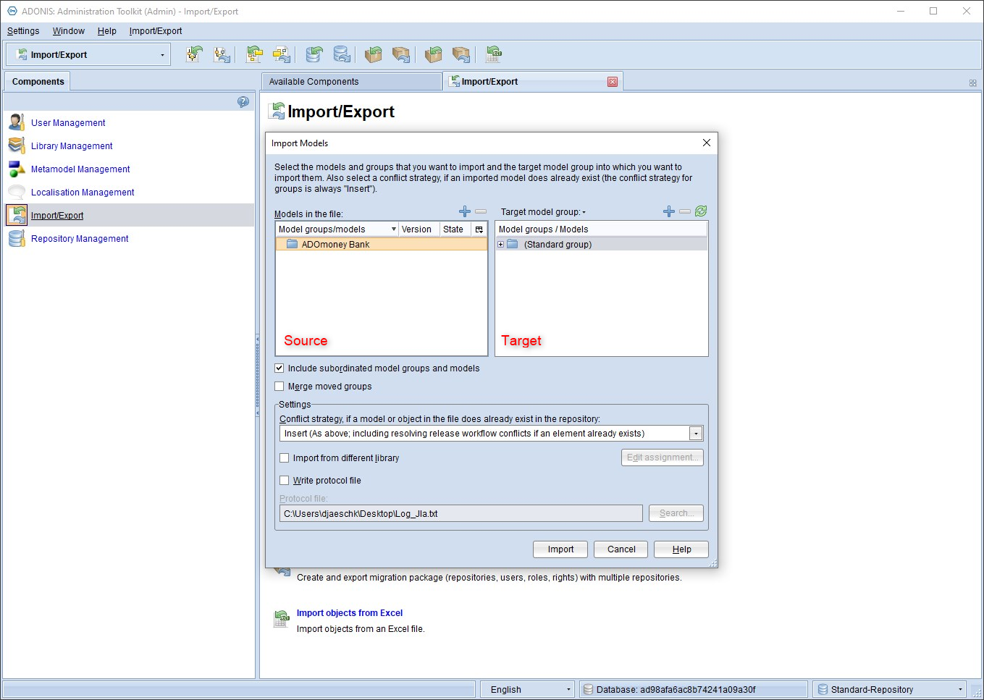The width and height of the screenshot is (984, 700).
Task: Enable Merge moved groups checkbox
Action: (x=279, y=387)
